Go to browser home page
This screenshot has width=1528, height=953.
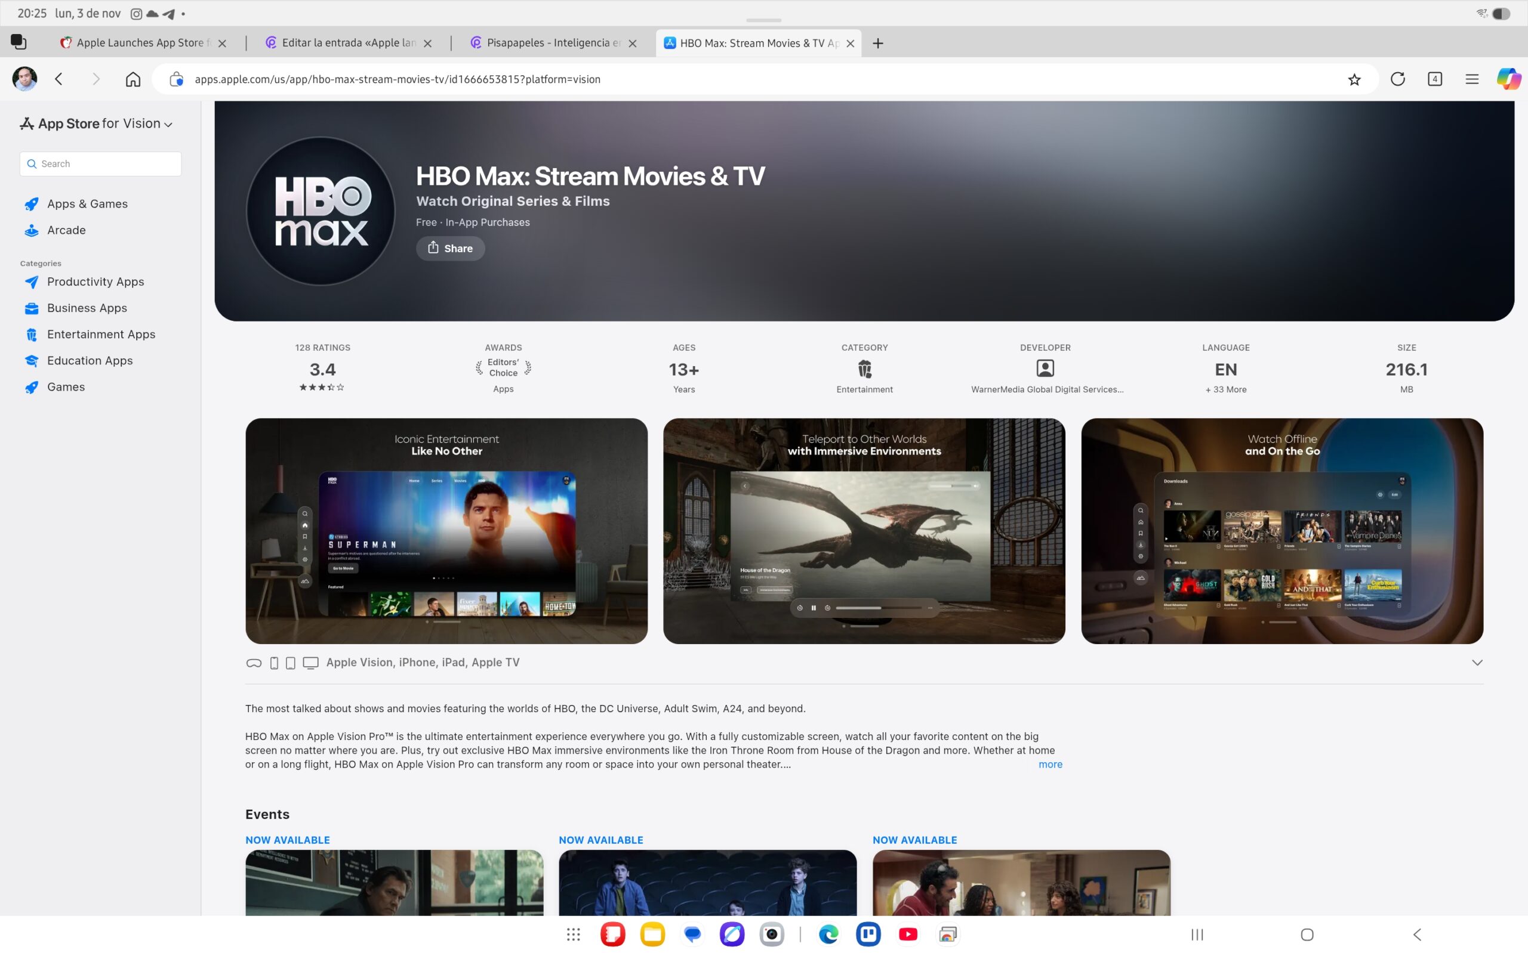[x=133, y=79]
